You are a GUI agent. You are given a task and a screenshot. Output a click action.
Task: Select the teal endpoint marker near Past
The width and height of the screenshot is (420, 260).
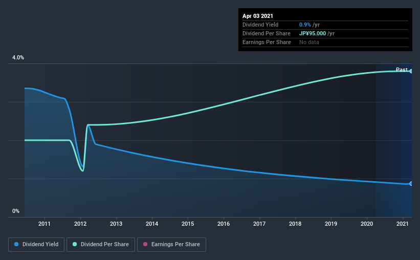coord(411,71)
